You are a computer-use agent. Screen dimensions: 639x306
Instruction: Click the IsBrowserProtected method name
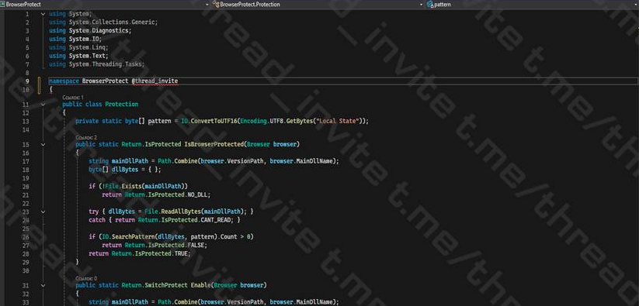[214, 144]
